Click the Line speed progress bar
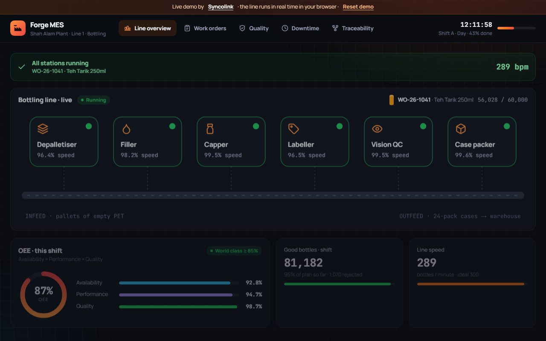The height and width of the screenshot is (341, 546). 472,284
